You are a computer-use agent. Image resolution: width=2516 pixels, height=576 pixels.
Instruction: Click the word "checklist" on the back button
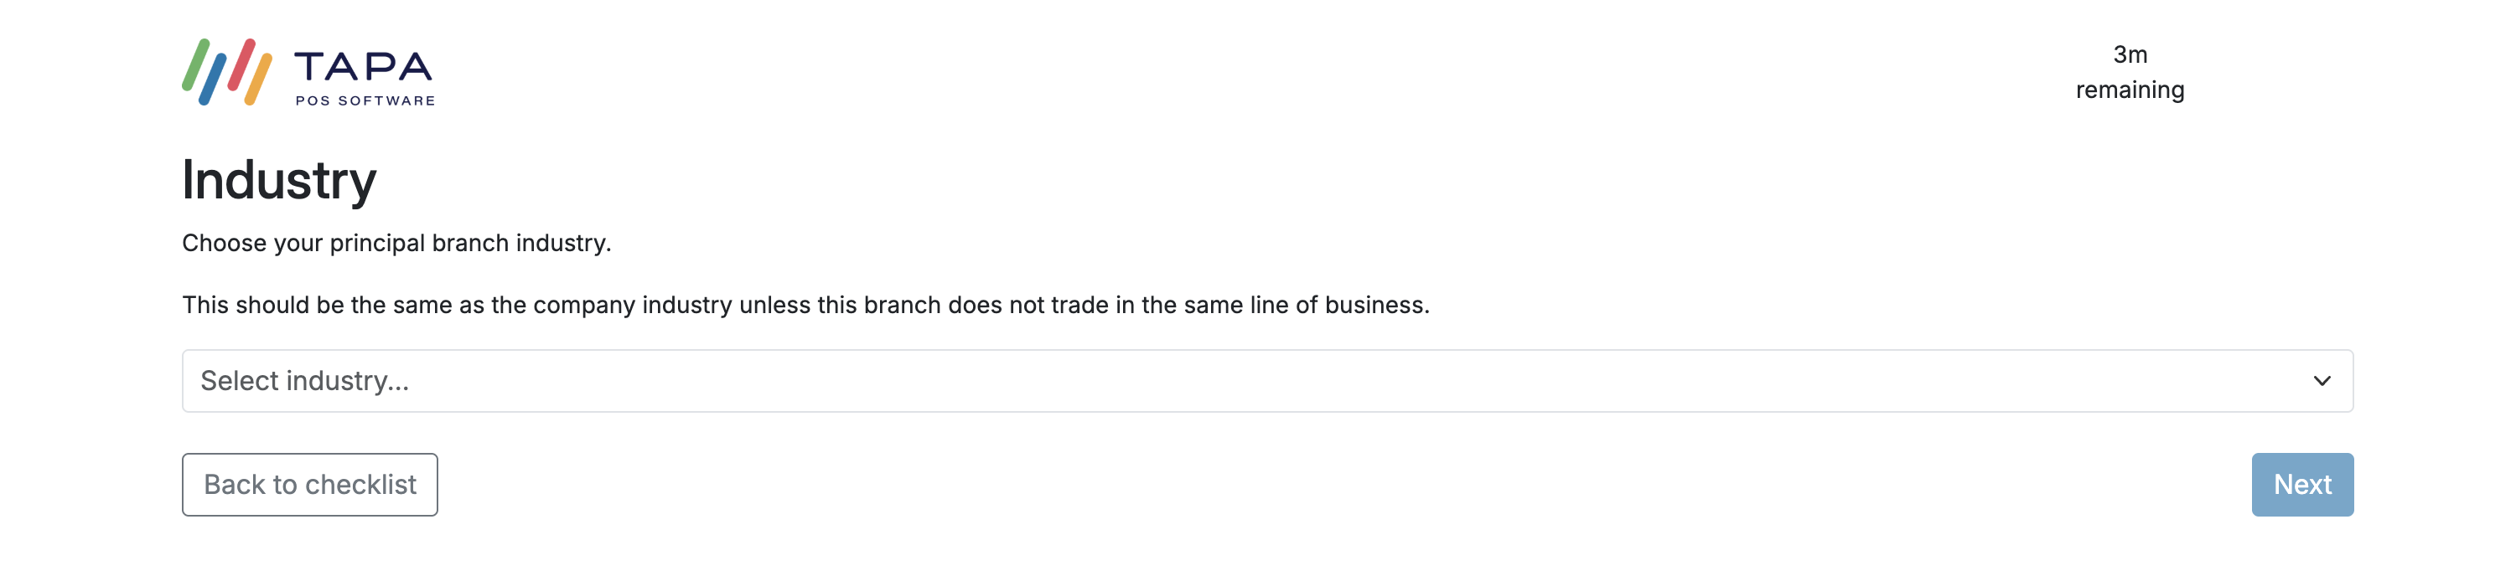[360, 484]
